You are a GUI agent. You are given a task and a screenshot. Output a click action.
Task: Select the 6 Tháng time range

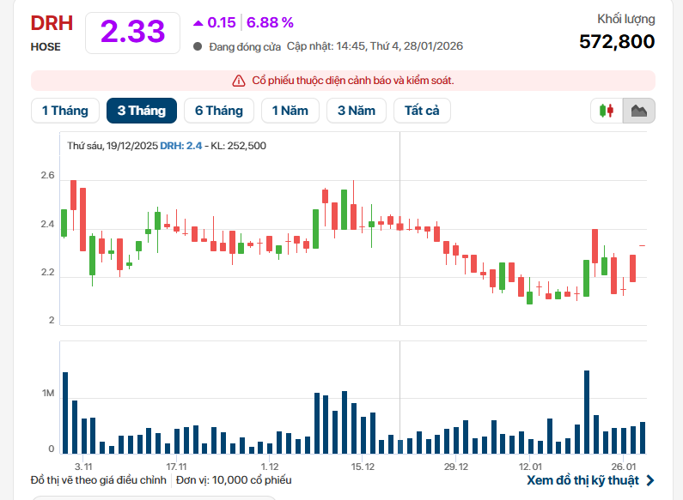(218, 111)
